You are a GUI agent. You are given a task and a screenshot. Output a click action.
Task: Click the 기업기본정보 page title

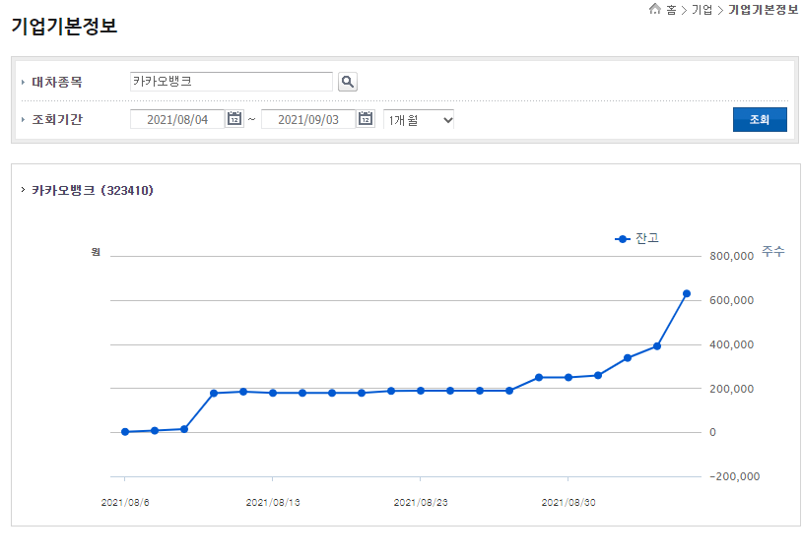pos(64,26)
